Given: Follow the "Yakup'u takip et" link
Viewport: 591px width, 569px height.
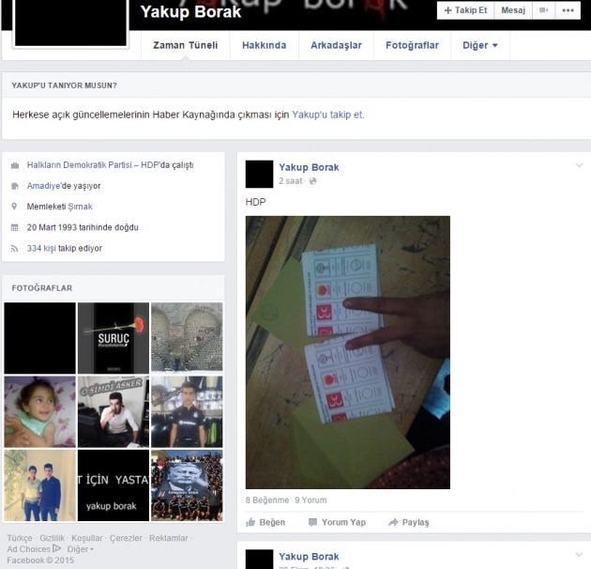Looking at the screenshot, I should click(328, 115).
